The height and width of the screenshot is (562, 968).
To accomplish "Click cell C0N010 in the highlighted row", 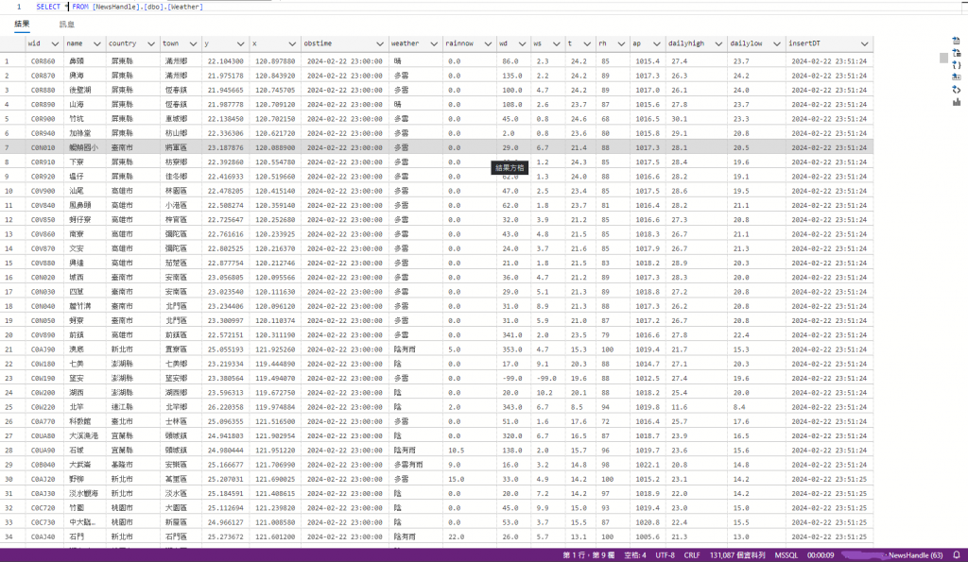I will (43, 147).
